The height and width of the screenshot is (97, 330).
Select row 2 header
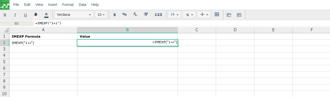(x=5, y=43)
